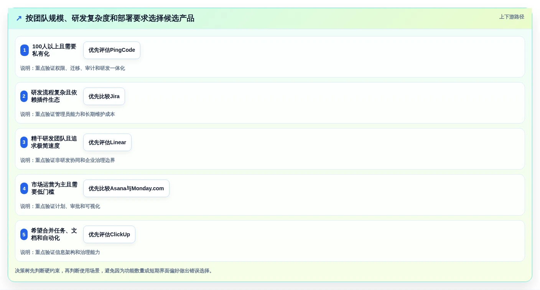Select the 优先评估Linear button
This screenshot has height=290, width=540.
click(107, 142)
